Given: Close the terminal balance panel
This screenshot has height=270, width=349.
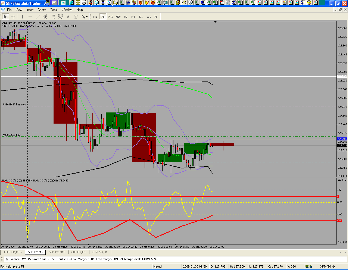Looking at the screenshot, I should (x=2, y=257).
